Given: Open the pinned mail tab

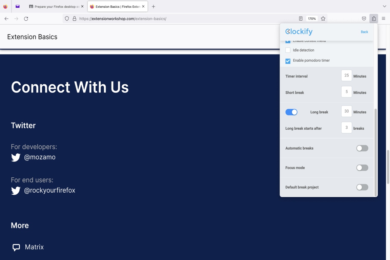Looking at the screenshot, I should [x=17, y=6].
